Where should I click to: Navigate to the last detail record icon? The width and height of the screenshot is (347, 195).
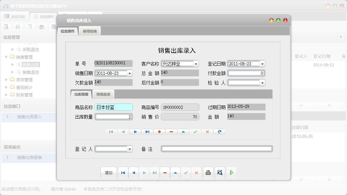coord(147,132)
